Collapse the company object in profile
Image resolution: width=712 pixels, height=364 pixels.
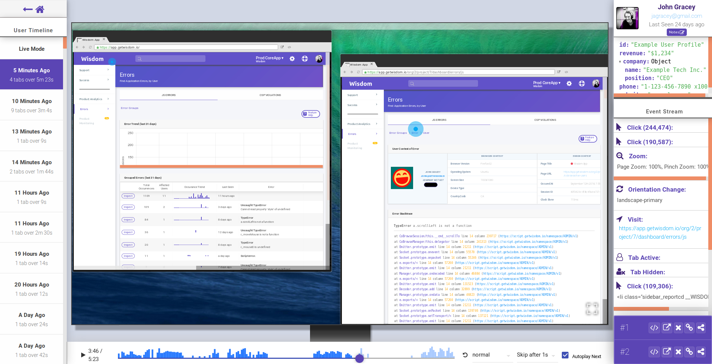620,62
